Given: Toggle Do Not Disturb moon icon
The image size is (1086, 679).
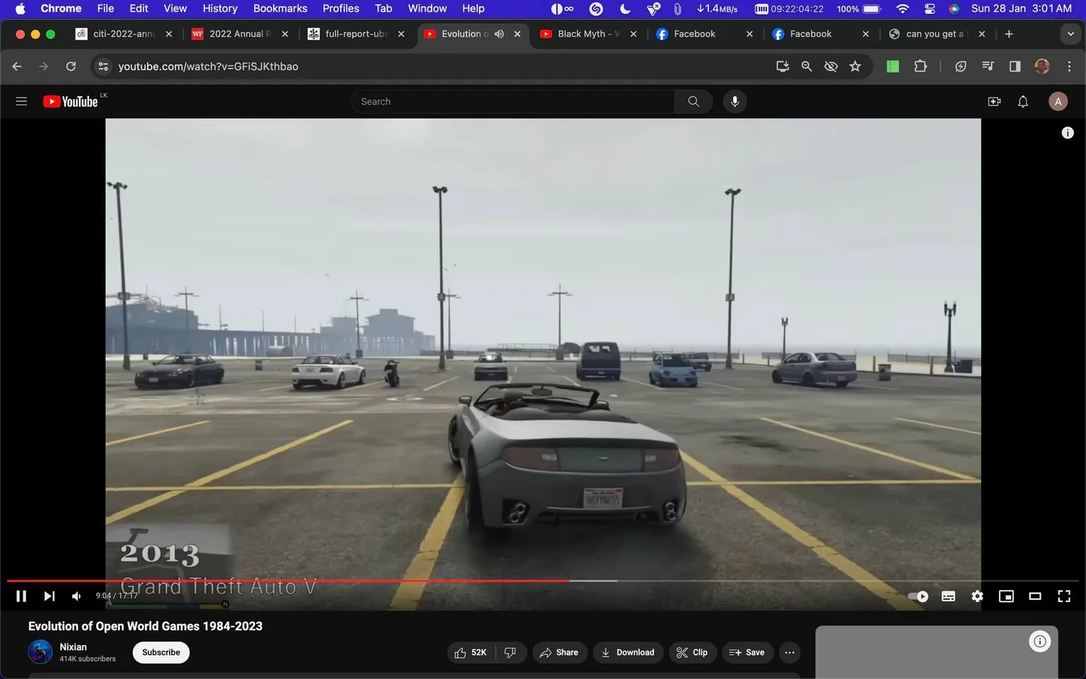Looking at the screenshot, I should click(x=625, y=8).
